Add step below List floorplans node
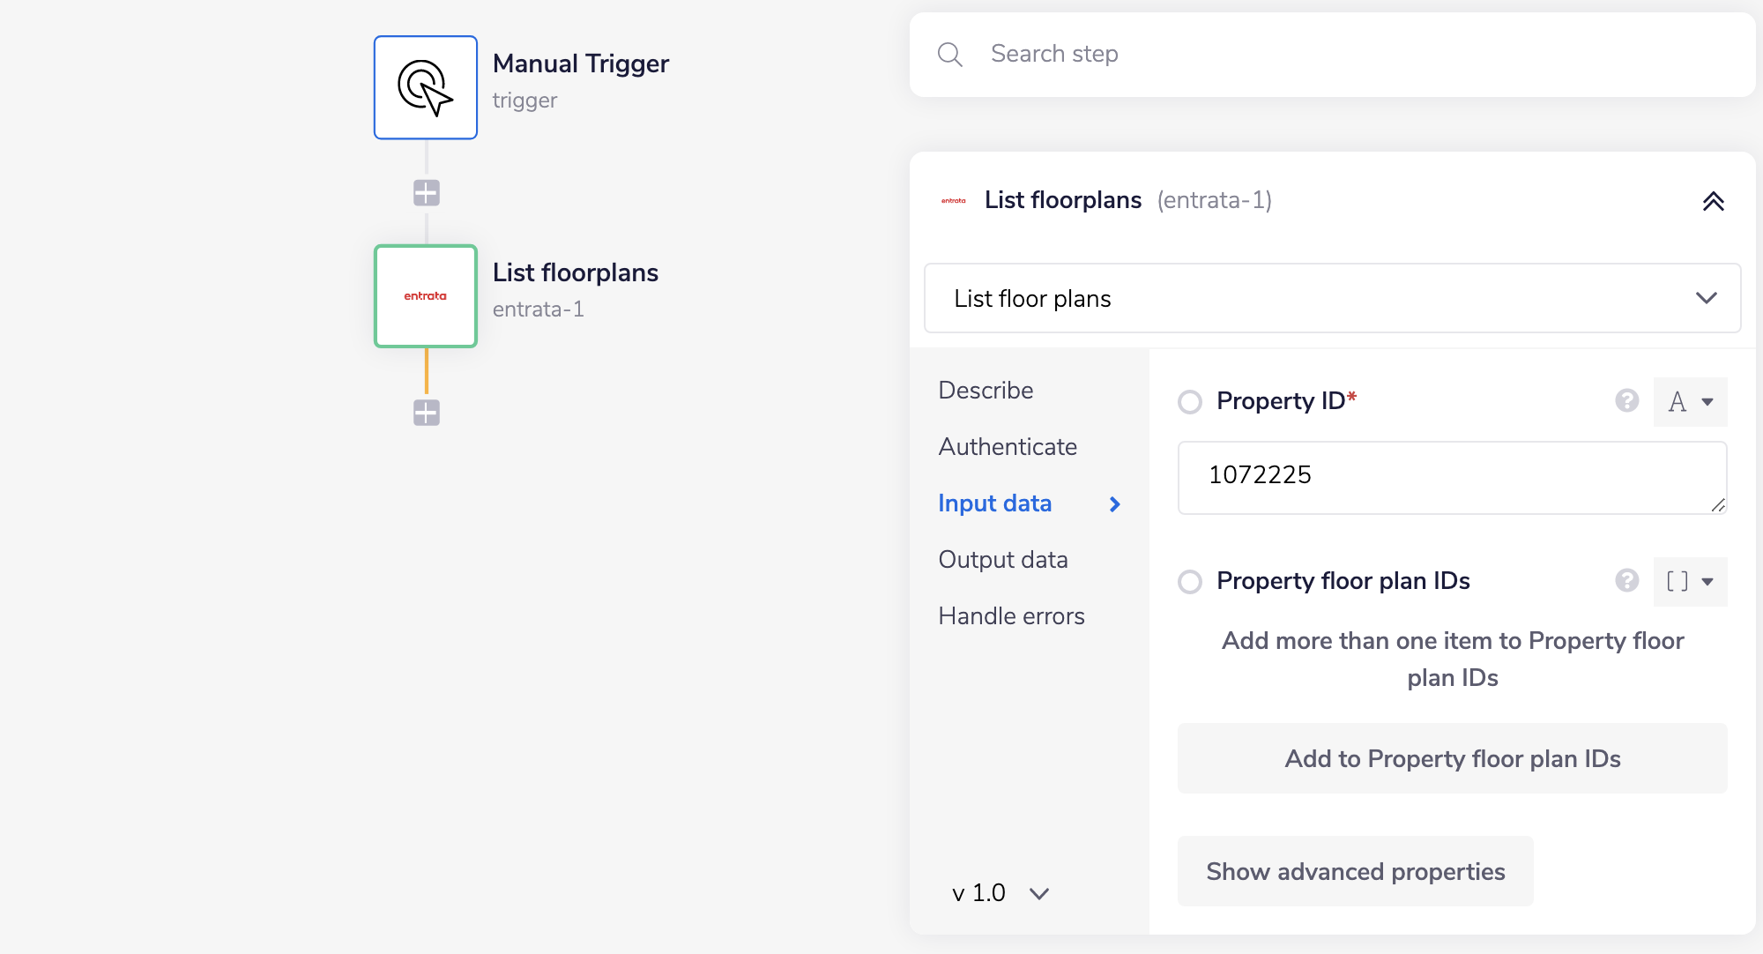Image resolution: width=1763 pixels, height=954 pixels. pos(427,413)
